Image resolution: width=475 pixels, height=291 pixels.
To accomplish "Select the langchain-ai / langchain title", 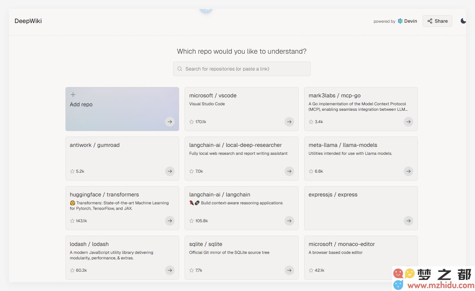I will (220, 195).
